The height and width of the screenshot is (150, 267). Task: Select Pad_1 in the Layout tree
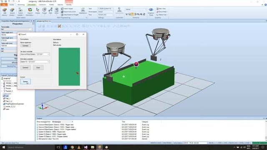click(x=7, y=99)
